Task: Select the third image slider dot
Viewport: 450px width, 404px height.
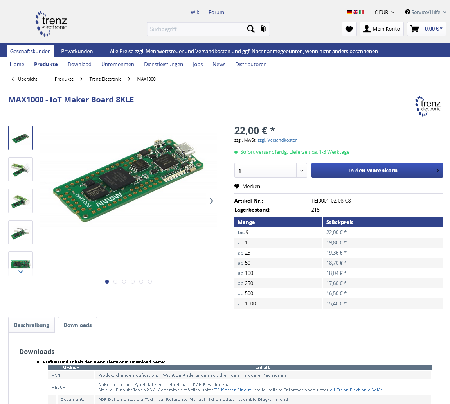Action: 124,282
